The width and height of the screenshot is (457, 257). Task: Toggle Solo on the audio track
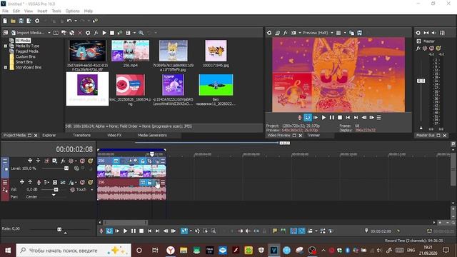tap(91, 183)
